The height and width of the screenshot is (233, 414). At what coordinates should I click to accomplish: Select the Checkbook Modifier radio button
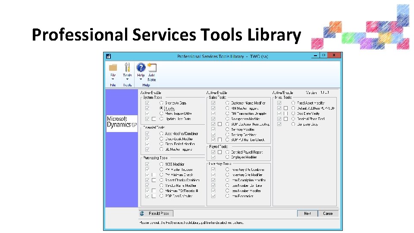coord(161,139)
